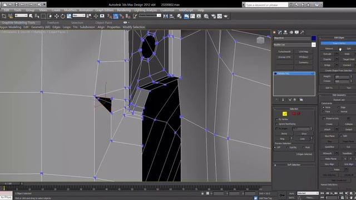Click Pin Stack icon below modifier stack

276,100
